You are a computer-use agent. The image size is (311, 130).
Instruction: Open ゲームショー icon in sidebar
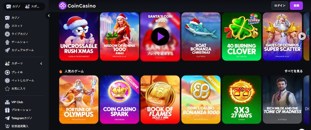pyautogui.click(x=7, y=42)
